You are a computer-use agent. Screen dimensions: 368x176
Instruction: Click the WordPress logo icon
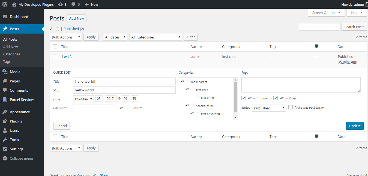point(5,4)
